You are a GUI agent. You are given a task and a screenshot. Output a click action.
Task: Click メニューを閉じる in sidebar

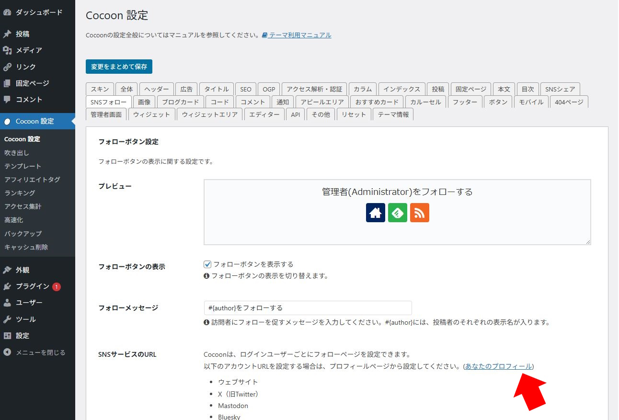coord(40,352)
